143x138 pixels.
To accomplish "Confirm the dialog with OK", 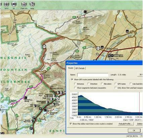I will (x=134, y=131).
